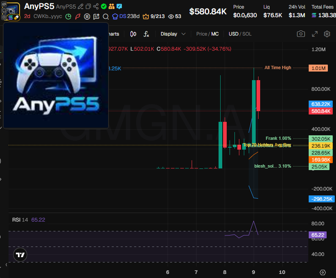Open the sparkle chat AI icon
The image size is (336, 278).
tap(96, 16)
